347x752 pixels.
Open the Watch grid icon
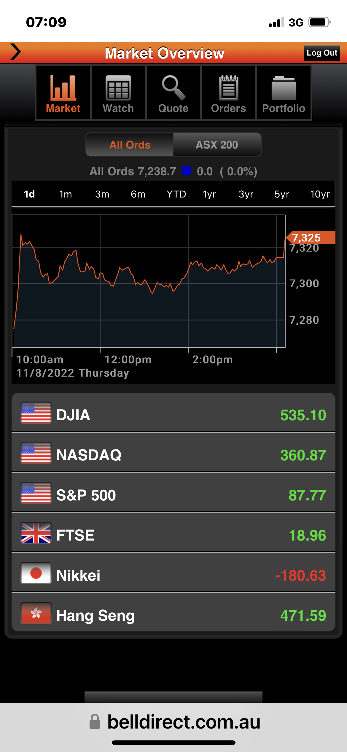point(118,88)
